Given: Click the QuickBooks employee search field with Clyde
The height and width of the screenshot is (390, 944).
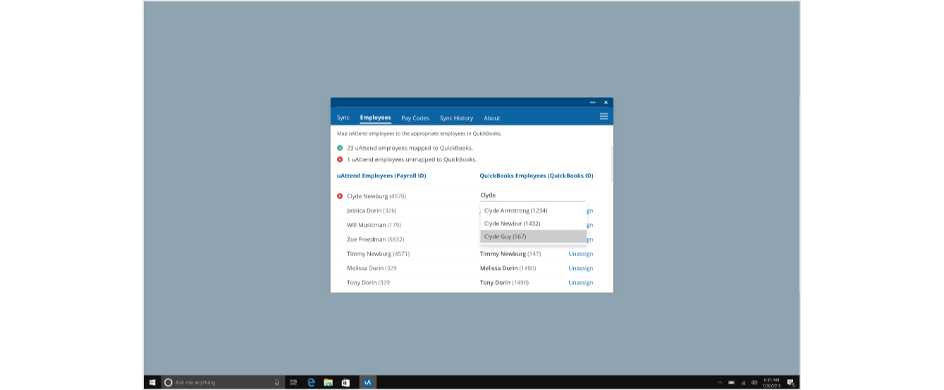Looking at the screenshot, I should coord(532,196).
